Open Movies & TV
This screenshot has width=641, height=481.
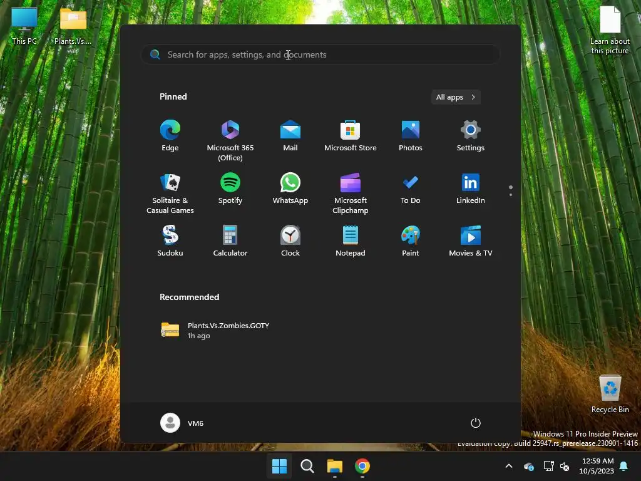[471, 241]
